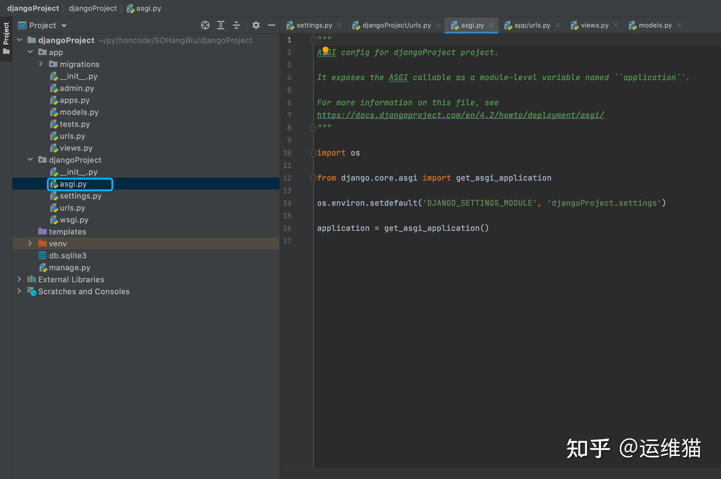
Task: Switch to the views.py editor tab
Action: point(594,25)
